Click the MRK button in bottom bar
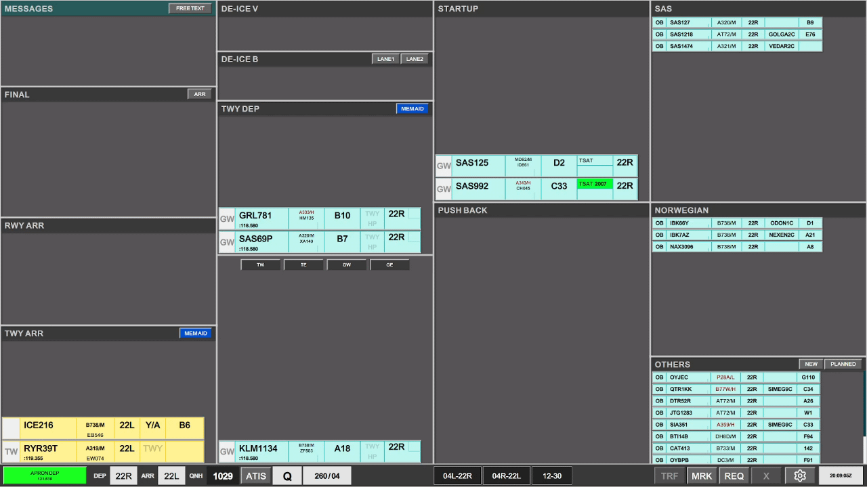This screenshot has height=487, width=867. (x=702, y=476)
